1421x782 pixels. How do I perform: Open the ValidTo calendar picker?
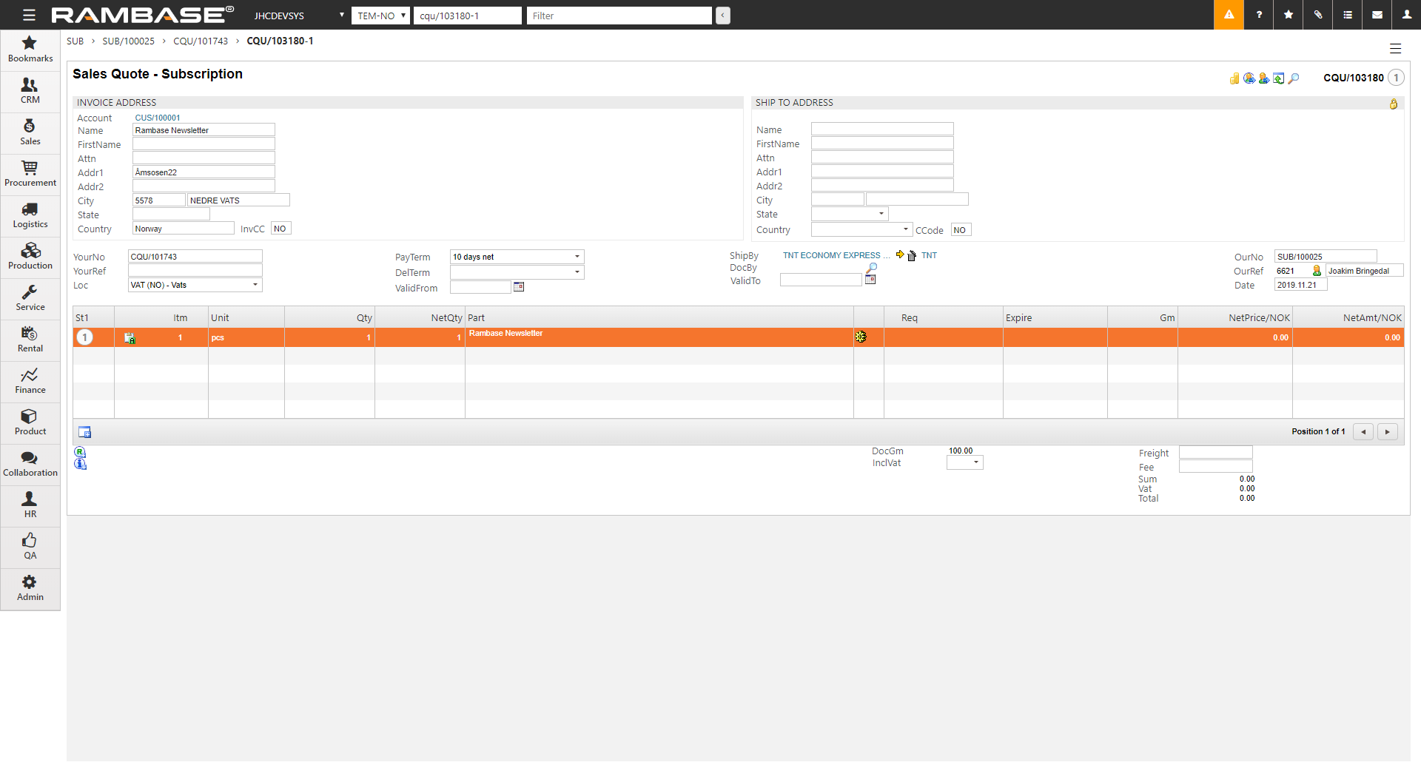point(870,280)
